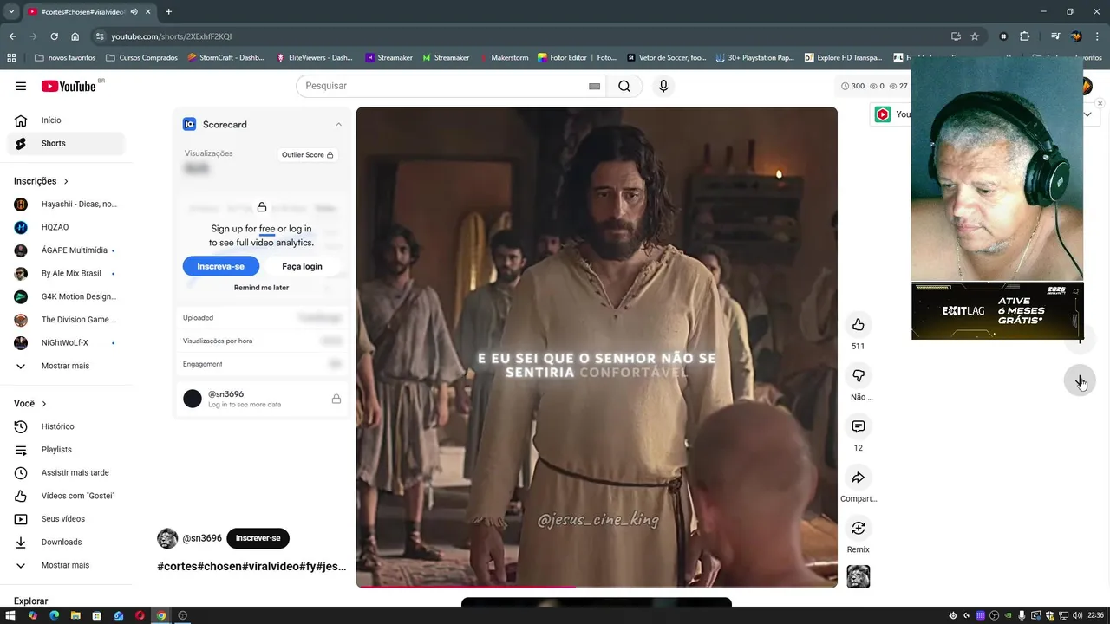1110x624 pixels.
Task: Bookmark this page with star icon
Action: click(x=975, y=36)
